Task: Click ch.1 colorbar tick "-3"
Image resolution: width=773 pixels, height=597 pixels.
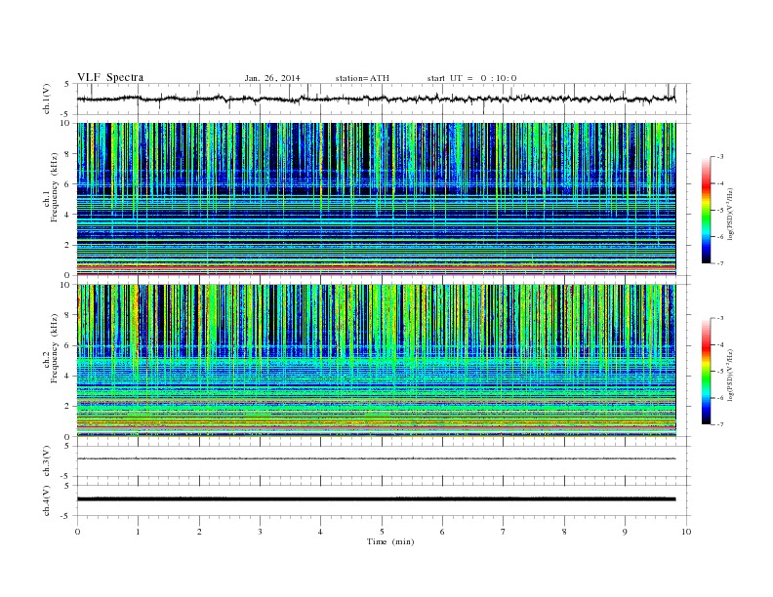Action: pyautogui.click(x=719, y=157)
